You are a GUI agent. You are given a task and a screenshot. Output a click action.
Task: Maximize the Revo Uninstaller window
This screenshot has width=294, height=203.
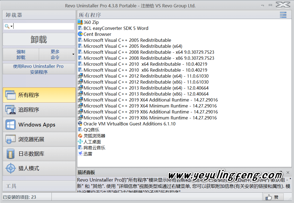pyautogui.click(x=270, y=5)
